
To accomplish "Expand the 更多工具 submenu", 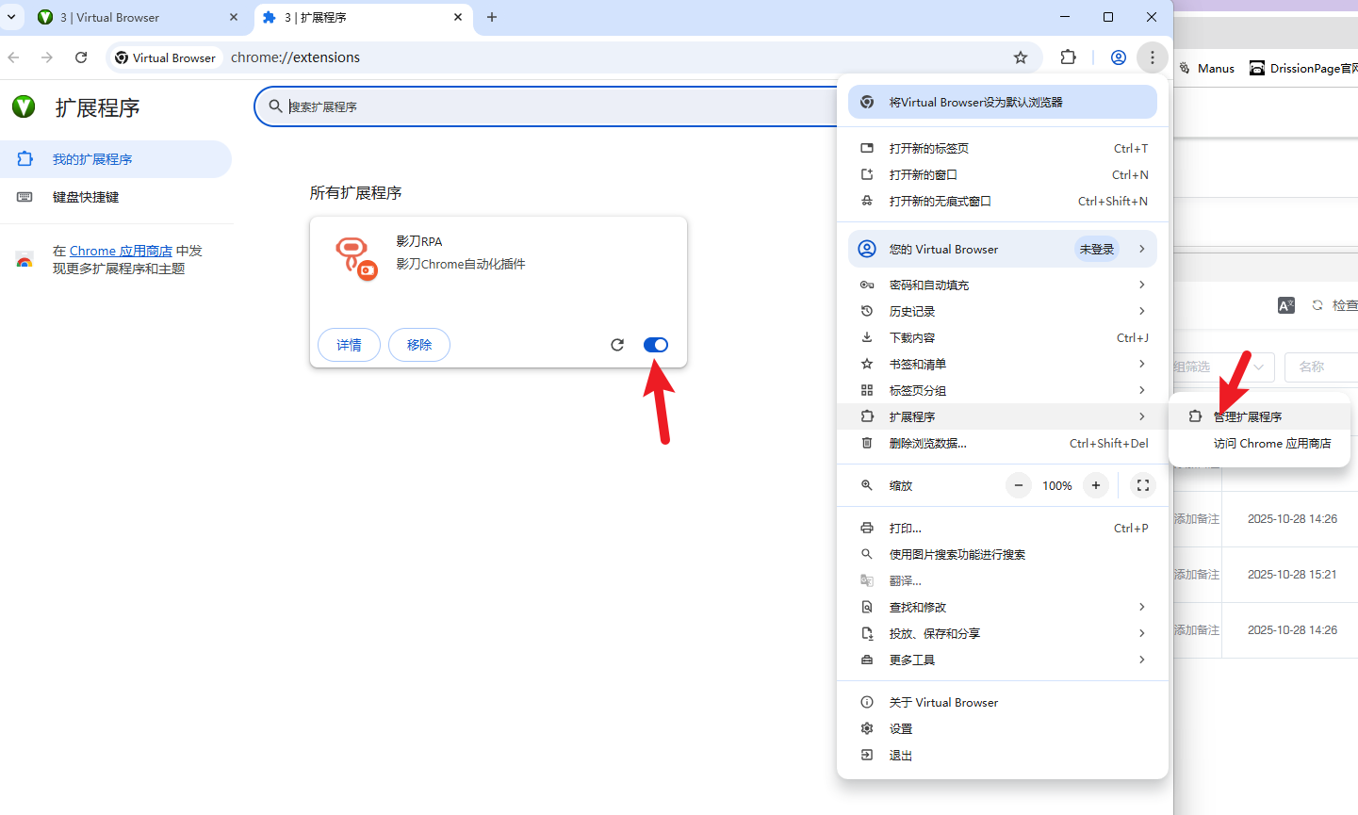I will tap(1003, 660).
